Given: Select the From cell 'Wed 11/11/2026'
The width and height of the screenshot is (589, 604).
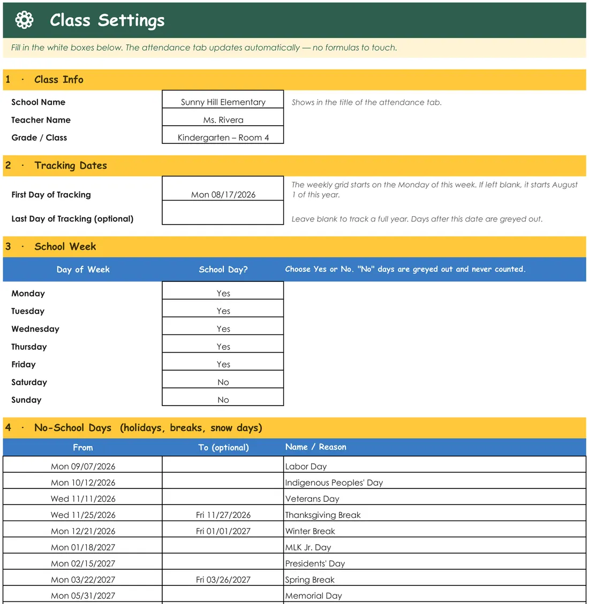Looking at the screenshot, I should pos(82,497).
